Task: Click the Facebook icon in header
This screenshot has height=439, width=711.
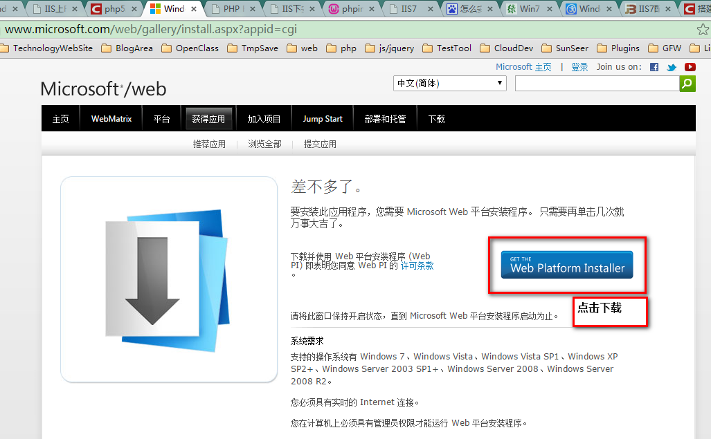Action: coord(654,67)
